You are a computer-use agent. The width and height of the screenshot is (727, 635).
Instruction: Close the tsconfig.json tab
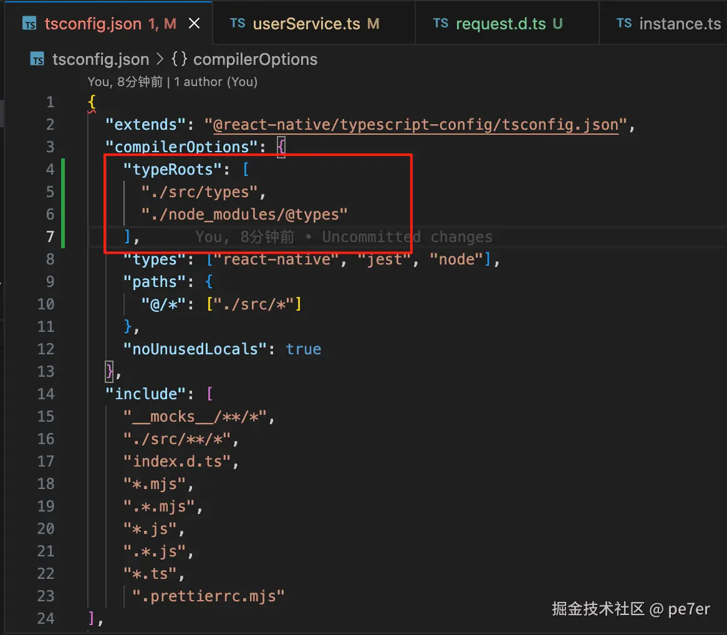click(195, 23)
